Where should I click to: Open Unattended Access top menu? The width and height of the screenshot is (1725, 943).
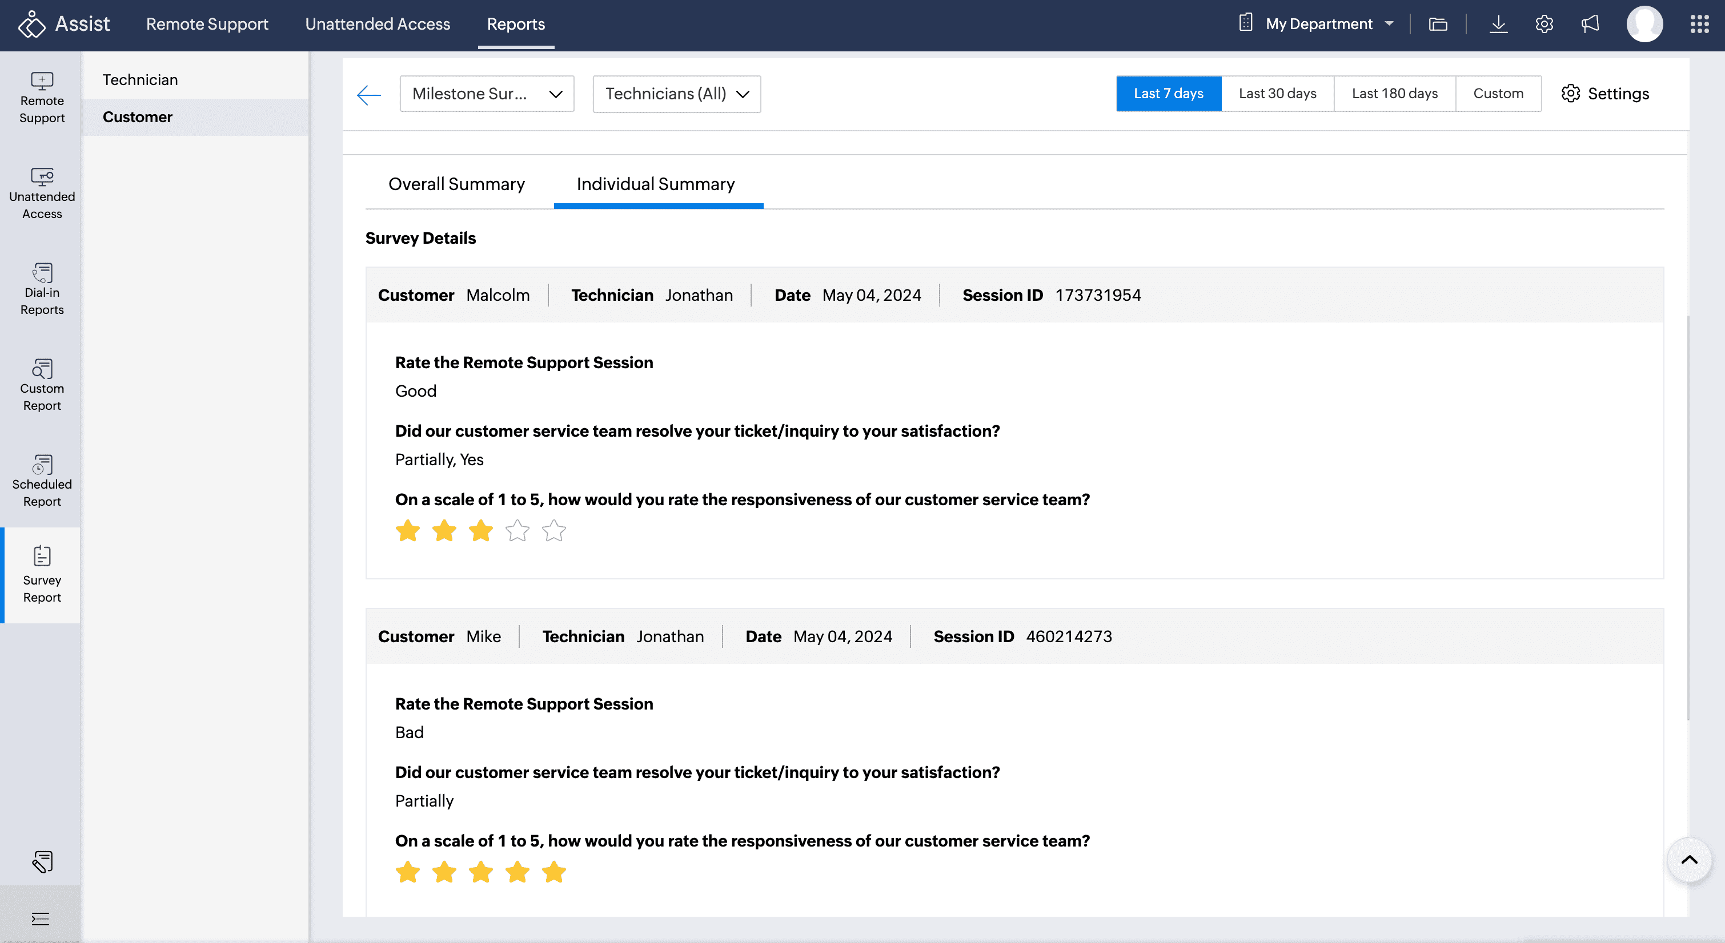click(x=377, y=24)
